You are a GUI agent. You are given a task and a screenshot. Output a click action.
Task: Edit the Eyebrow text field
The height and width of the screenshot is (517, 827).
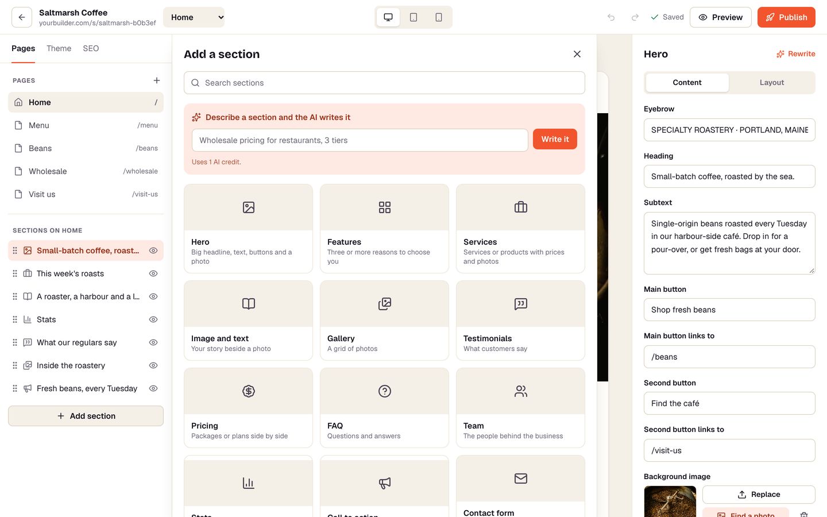(729, 130)
